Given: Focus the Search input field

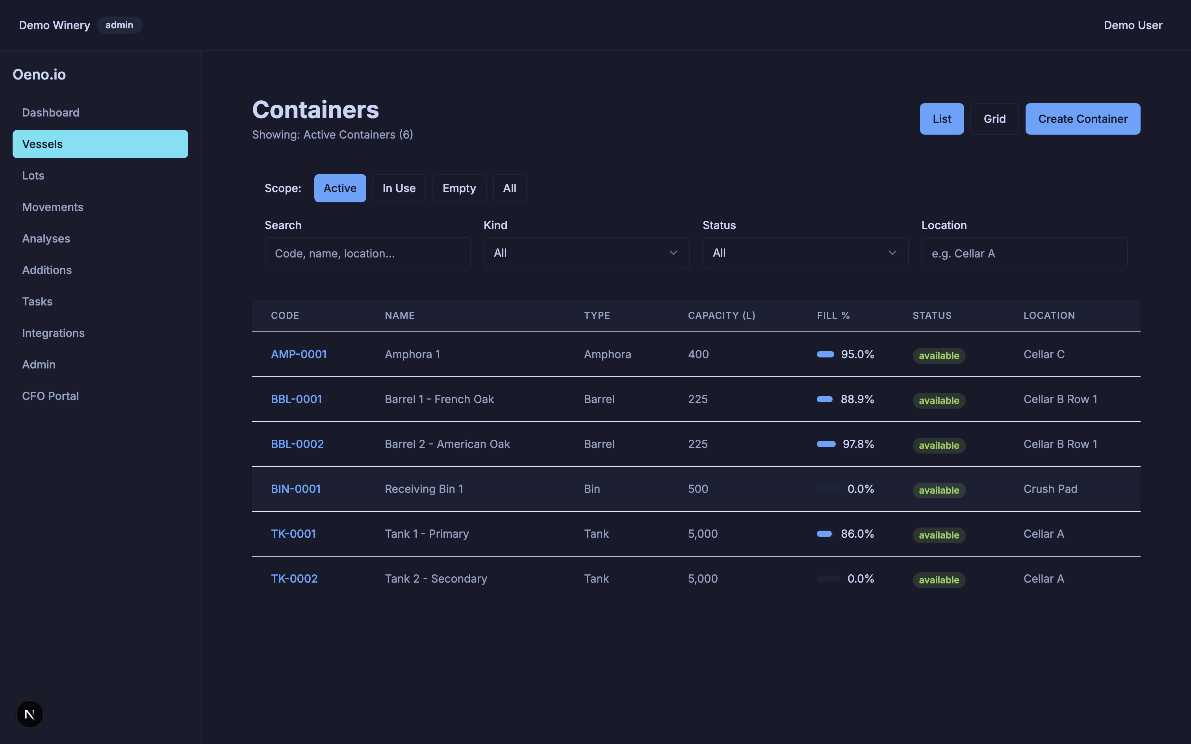Looking at the screenshot, I should 367,253.
